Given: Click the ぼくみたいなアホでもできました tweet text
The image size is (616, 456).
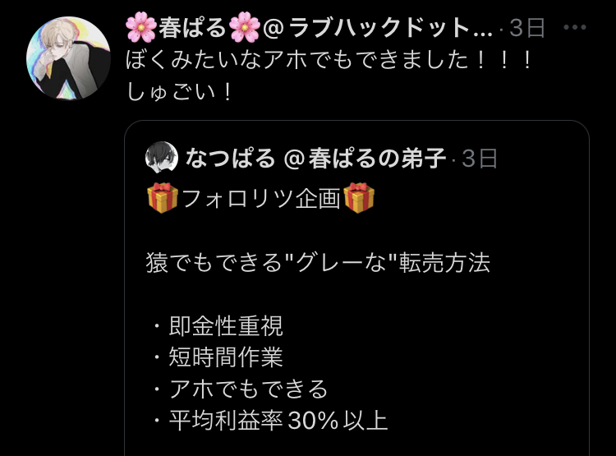Looking at the screenshot, I should click(329, 60).
